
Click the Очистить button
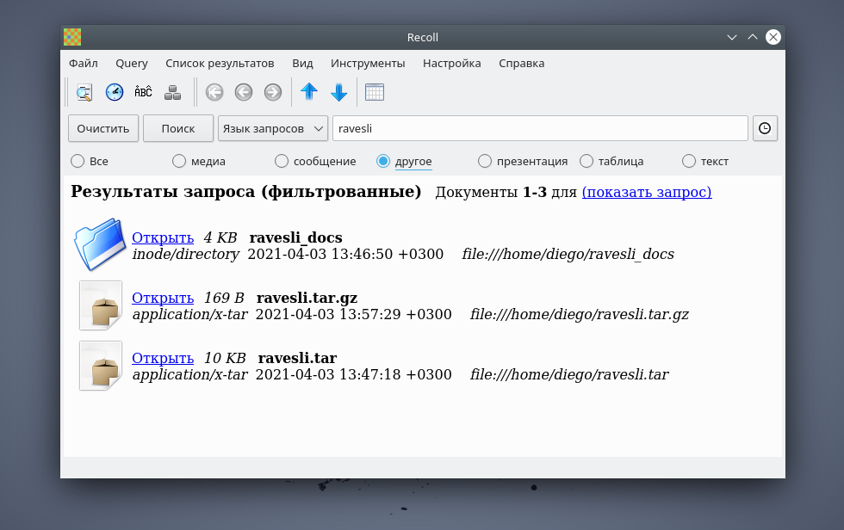pos(103,128)
